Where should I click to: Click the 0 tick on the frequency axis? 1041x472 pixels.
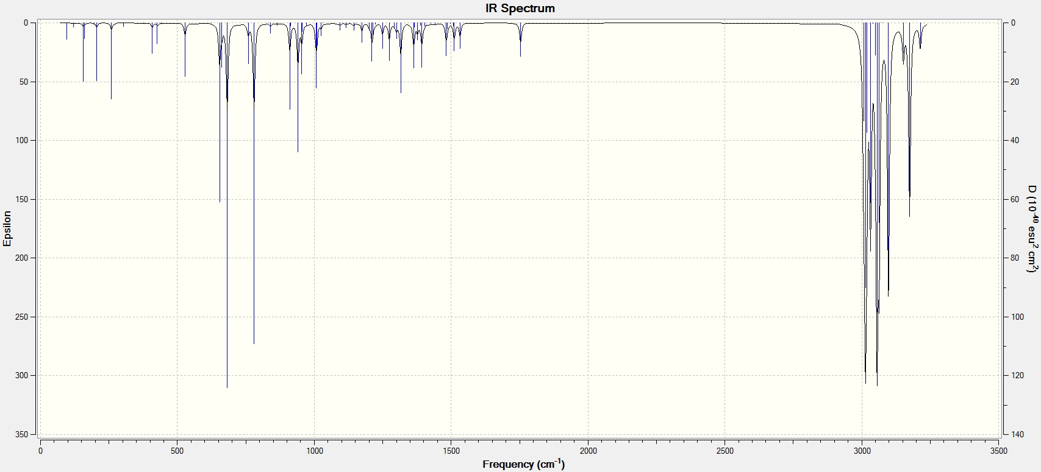[x=40, y=451]
